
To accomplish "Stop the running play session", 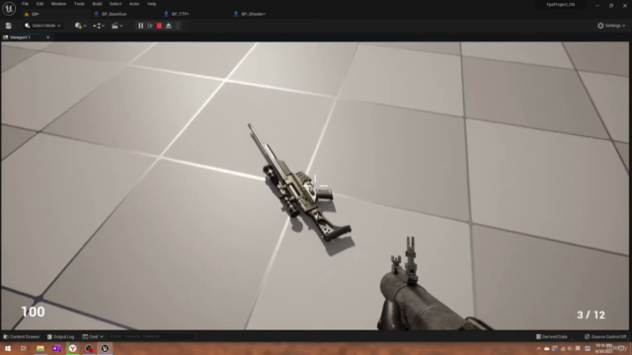I will click(x=159, y=26).
